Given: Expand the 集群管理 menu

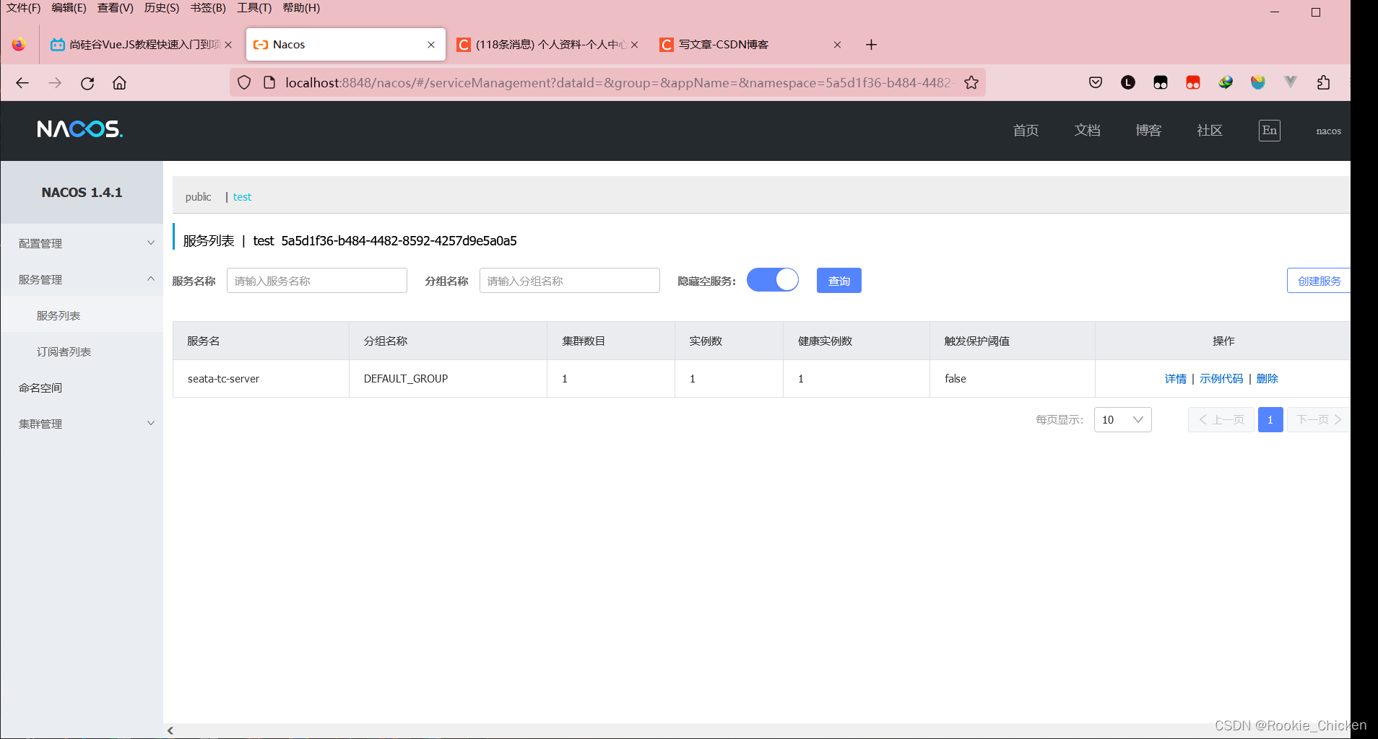Looking at the screenshot, I should [x=82, y=424].
